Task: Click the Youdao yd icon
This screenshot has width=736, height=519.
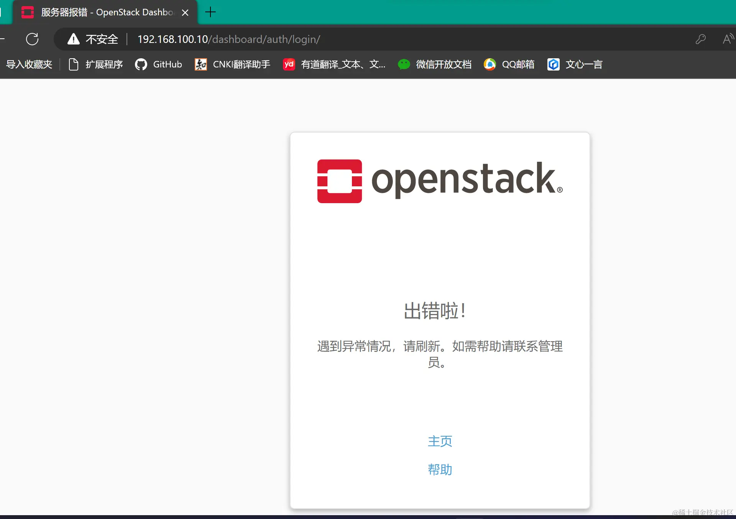Action: coord(289,64)
